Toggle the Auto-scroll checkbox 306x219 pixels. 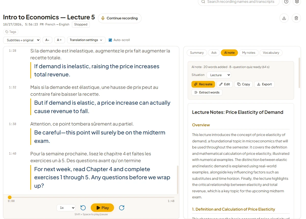(x=110, y=40)
